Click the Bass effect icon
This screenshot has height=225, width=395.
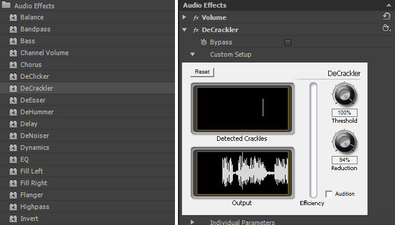13,41
